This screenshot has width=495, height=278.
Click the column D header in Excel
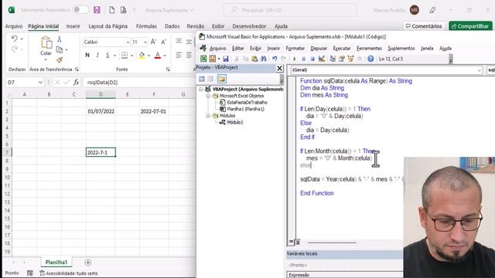click(101, 94)
